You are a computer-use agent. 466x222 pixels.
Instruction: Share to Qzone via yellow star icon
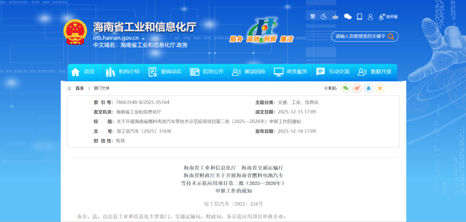380,88
